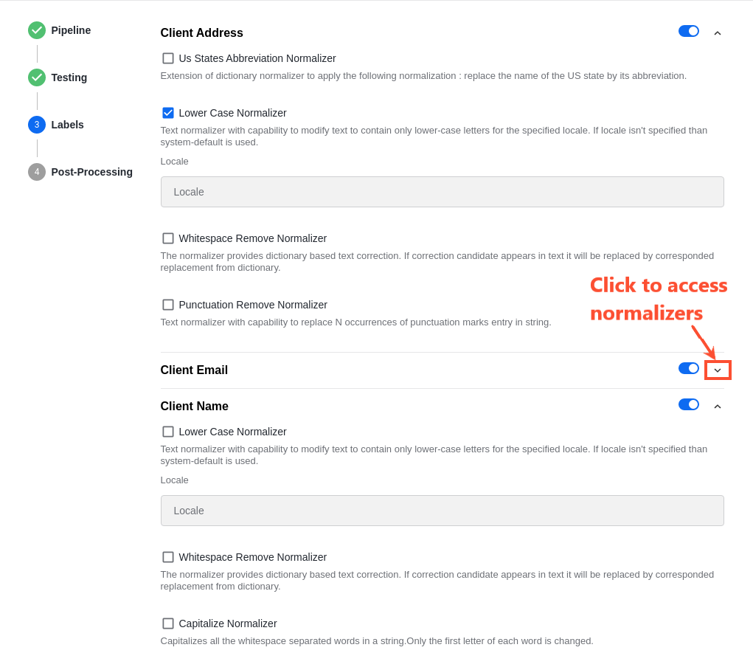The width and height of the screenshot is (753, 653).
Task: Click the Locale field under Client Name
Action: tap(443, 511)
